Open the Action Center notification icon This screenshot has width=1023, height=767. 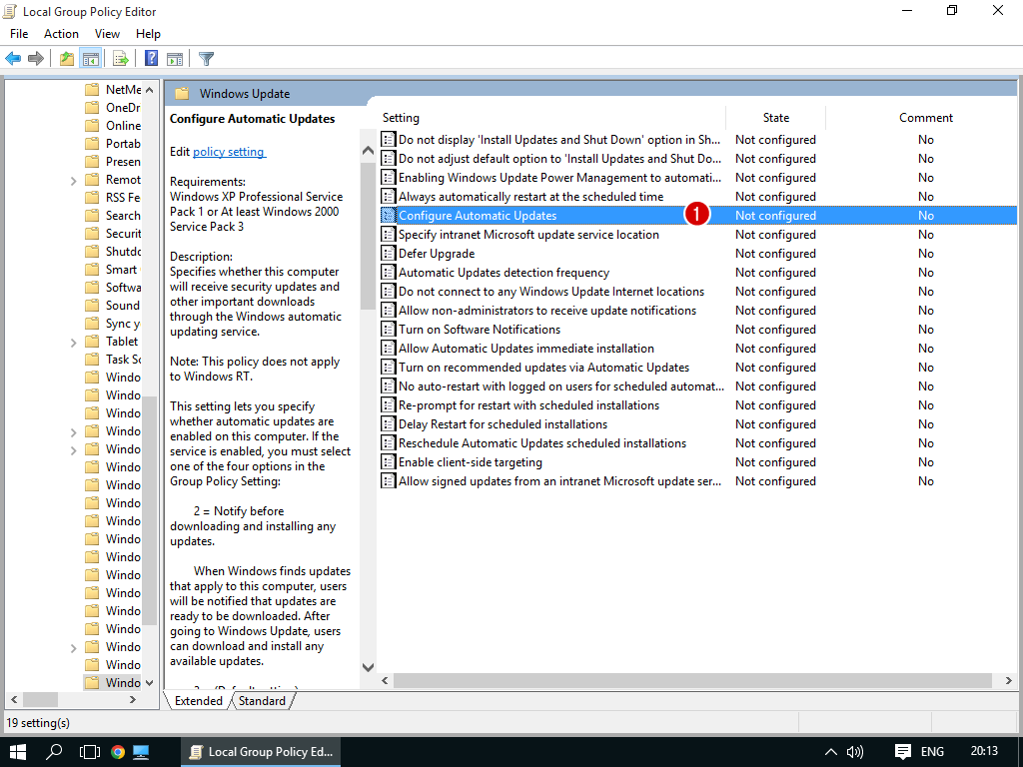coord(903,751)
